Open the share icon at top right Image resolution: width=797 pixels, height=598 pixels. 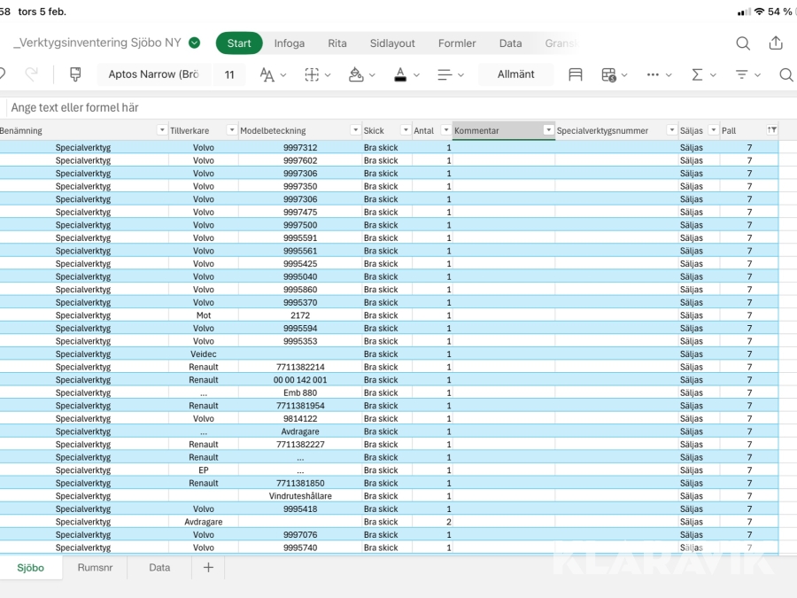pos(776,43)
